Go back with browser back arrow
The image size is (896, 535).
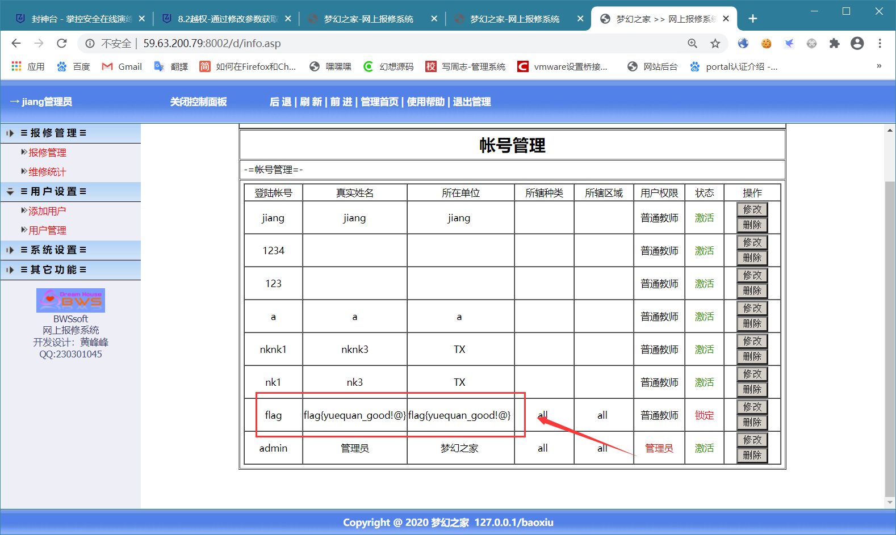pyautogui.click(x=16, y=43)
